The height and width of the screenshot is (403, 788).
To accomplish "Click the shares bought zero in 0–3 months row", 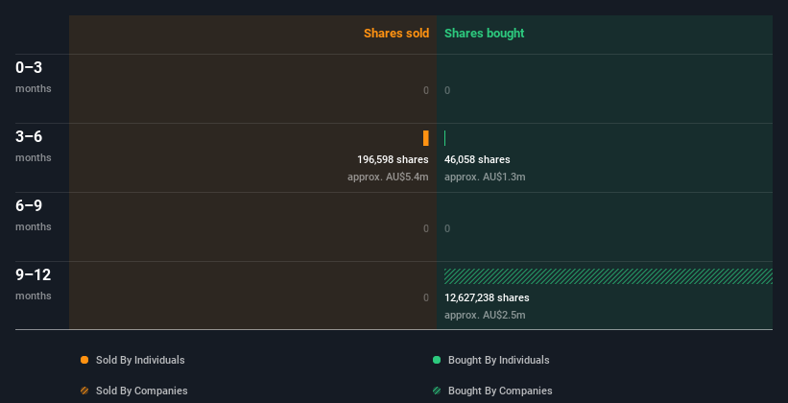I will click(447, 90).
